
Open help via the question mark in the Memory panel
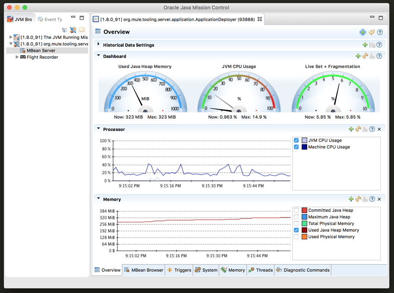(x=372, y=199)
